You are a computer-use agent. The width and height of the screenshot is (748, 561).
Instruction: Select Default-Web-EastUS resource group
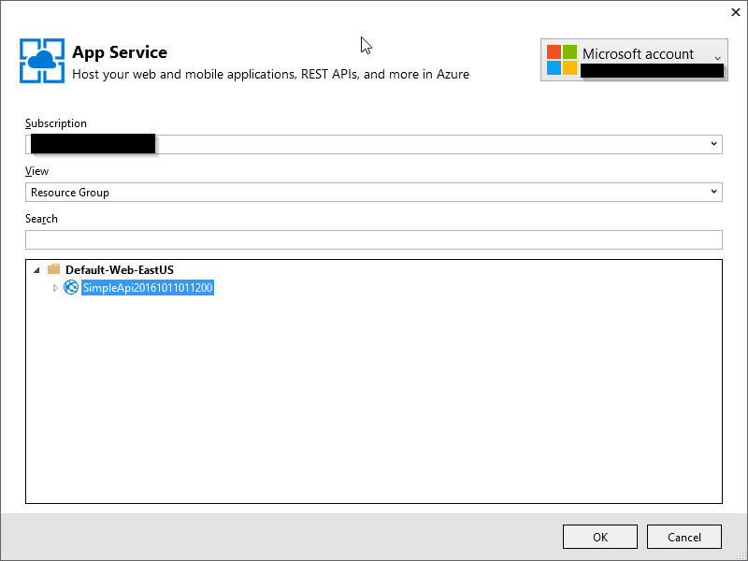tap(120, 270)
